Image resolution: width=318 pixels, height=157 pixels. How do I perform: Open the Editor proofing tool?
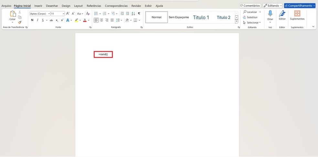pos(282,15)
